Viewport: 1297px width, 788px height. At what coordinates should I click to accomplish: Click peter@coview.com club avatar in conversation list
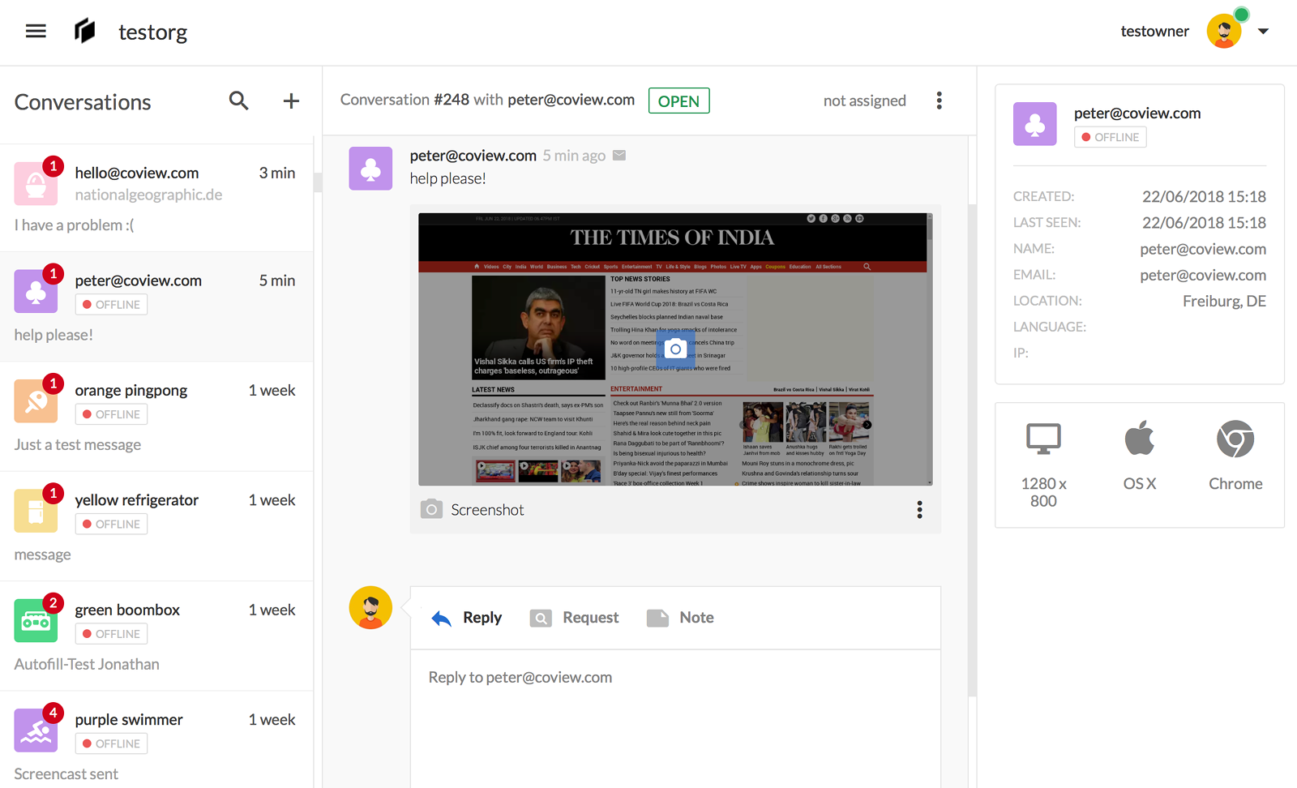[x=36, y=291]
